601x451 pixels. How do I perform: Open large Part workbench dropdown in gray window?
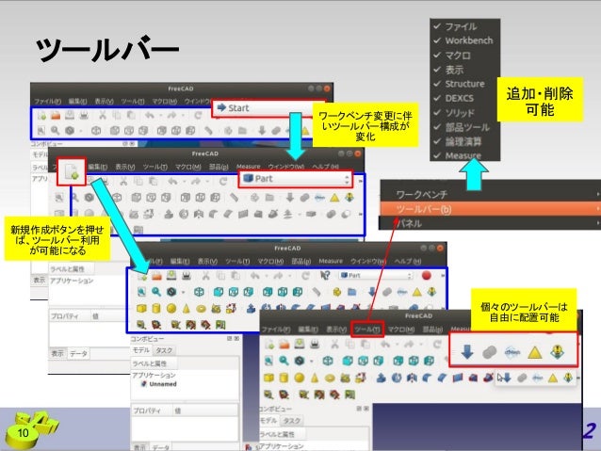tap(295, 179)
